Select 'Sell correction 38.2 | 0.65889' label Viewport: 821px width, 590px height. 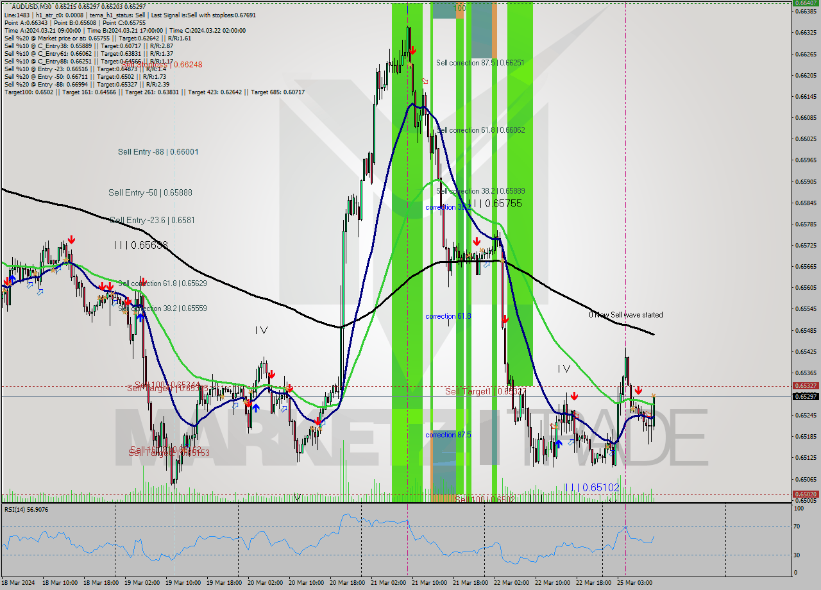pos(480,191)
